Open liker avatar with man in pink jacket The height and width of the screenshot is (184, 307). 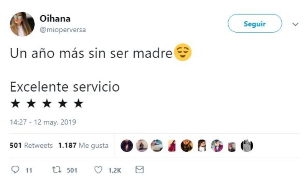[217, 146]
